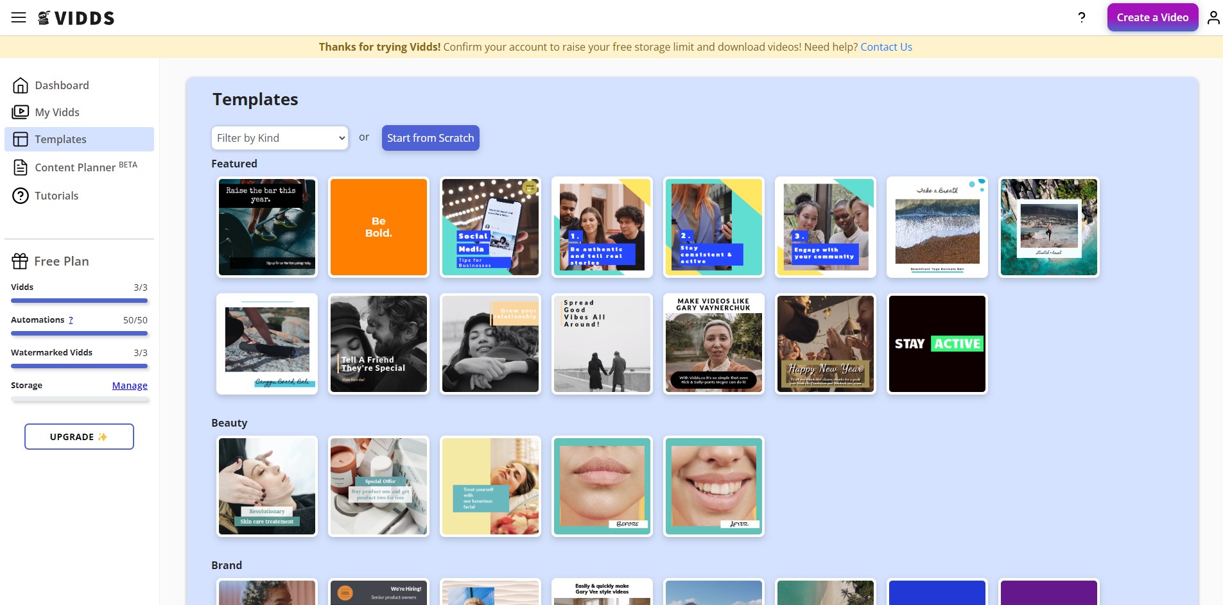Click the Start from Scratch button
The height and width of the screenshot is (605, 1223).
point(431,138)
